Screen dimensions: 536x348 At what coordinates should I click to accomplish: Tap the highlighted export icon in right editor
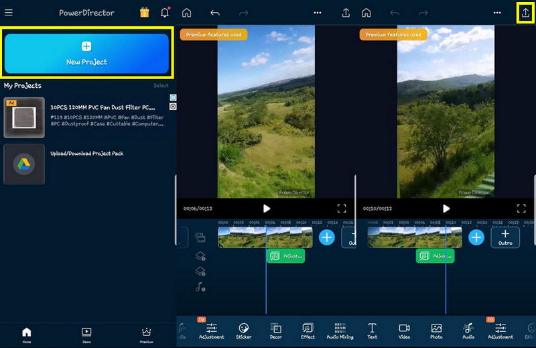[x=525, y=13]
